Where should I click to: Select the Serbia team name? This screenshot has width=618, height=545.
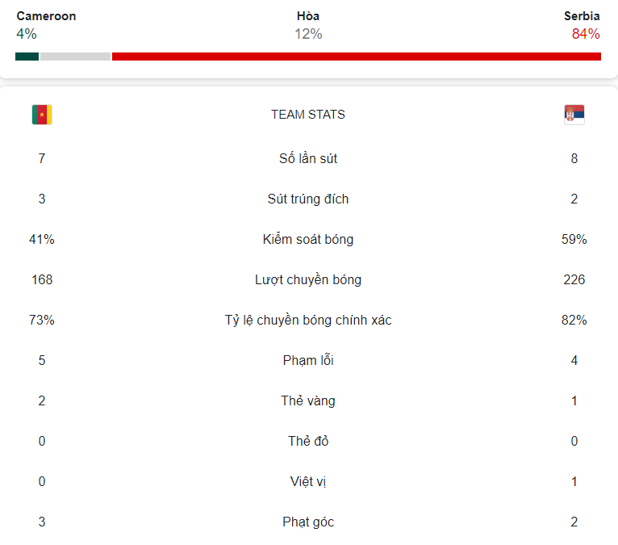(582, 16)
